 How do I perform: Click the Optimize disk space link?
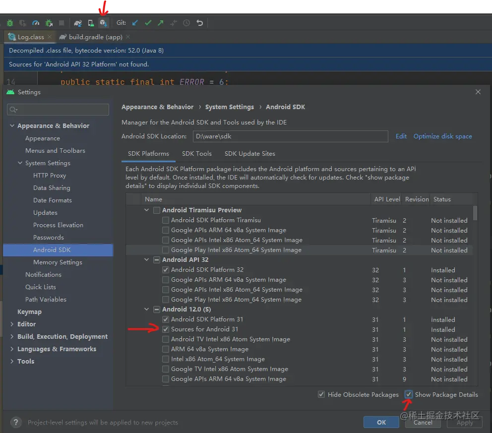pyautogui.click(x=442, y=136)
